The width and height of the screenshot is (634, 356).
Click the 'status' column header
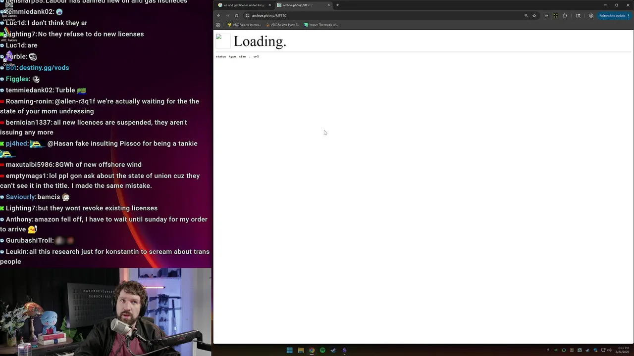click(x=221, y=56)
